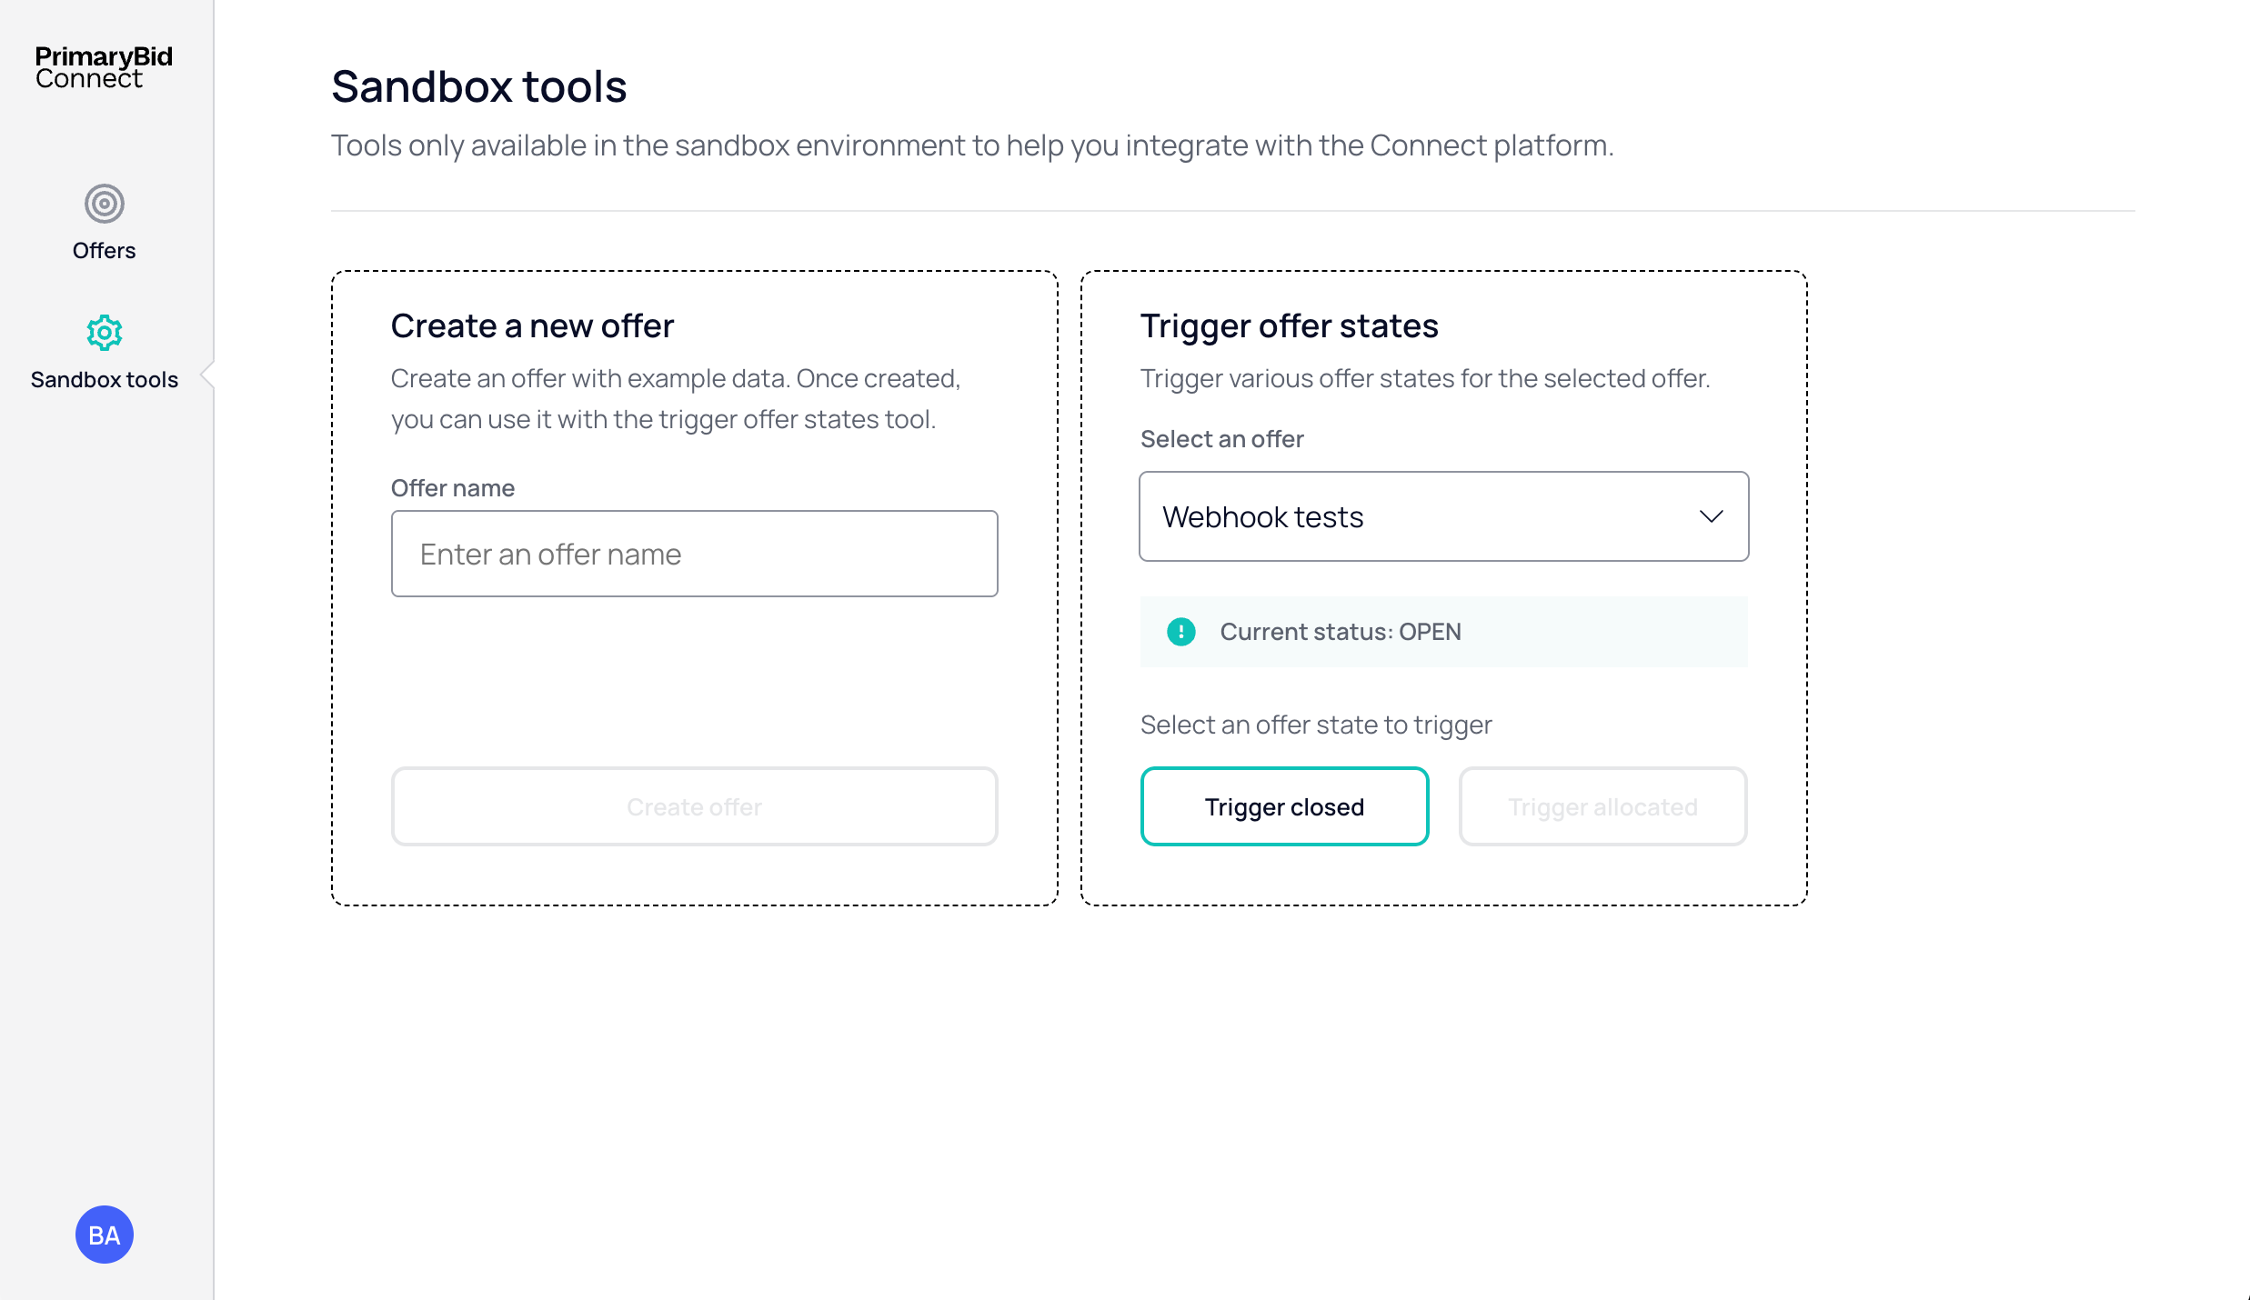This screenshot has width=2250, height=1300.
Task: Click the Trigger allocated button
Action: click(1602, 806)
